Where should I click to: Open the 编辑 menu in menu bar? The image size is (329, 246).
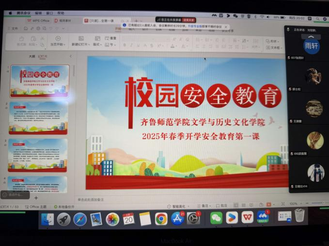[x=38, y=13]
